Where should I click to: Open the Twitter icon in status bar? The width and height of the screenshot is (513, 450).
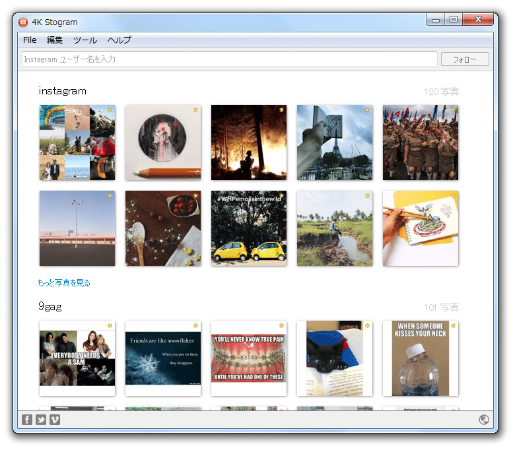point(41,419)
